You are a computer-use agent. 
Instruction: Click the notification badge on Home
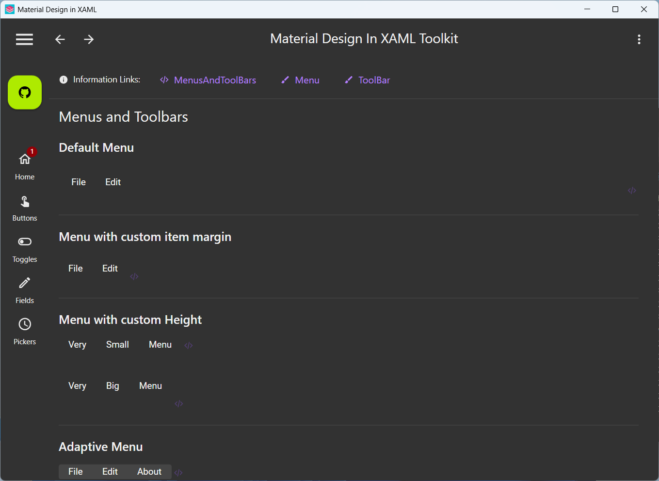click(32, 152)
